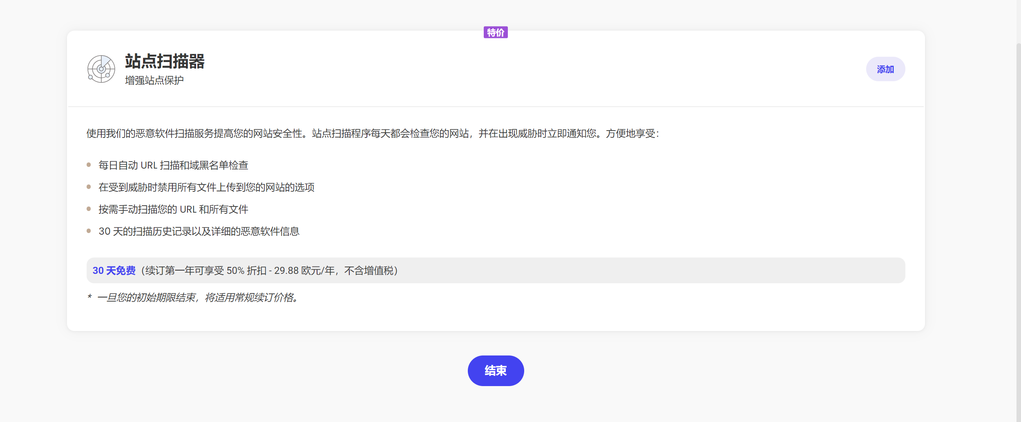Click the asterisk before the footnote
The height and width of the screenshot is (422, 1021).
click(89, 297)
